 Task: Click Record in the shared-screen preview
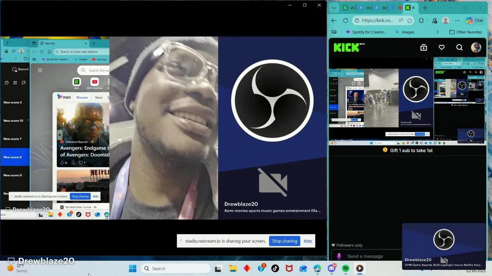[20, 69]
